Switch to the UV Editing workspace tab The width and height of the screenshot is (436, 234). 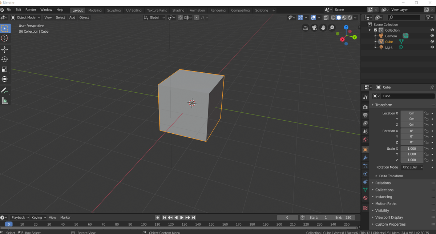coord(134,10)
